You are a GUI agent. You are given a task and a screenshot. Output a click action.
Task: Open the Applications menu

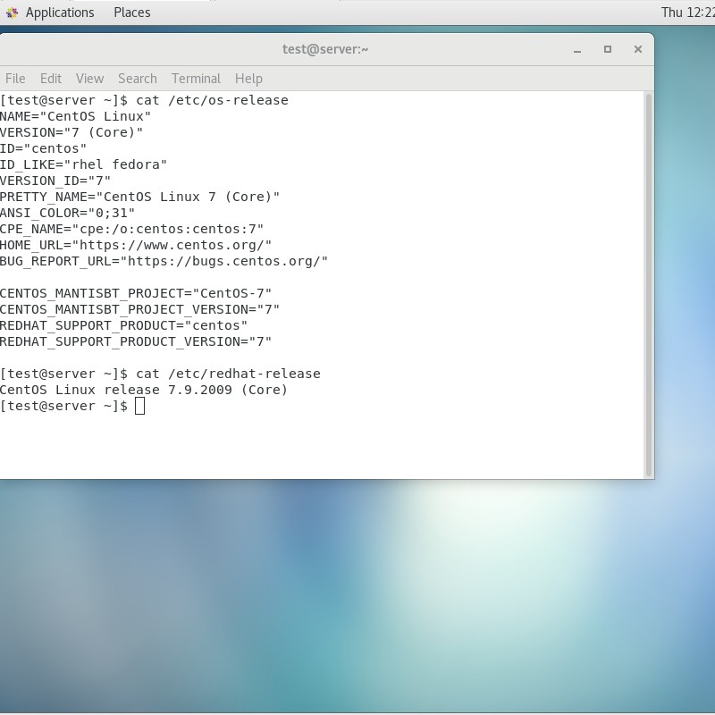(60, 13)
